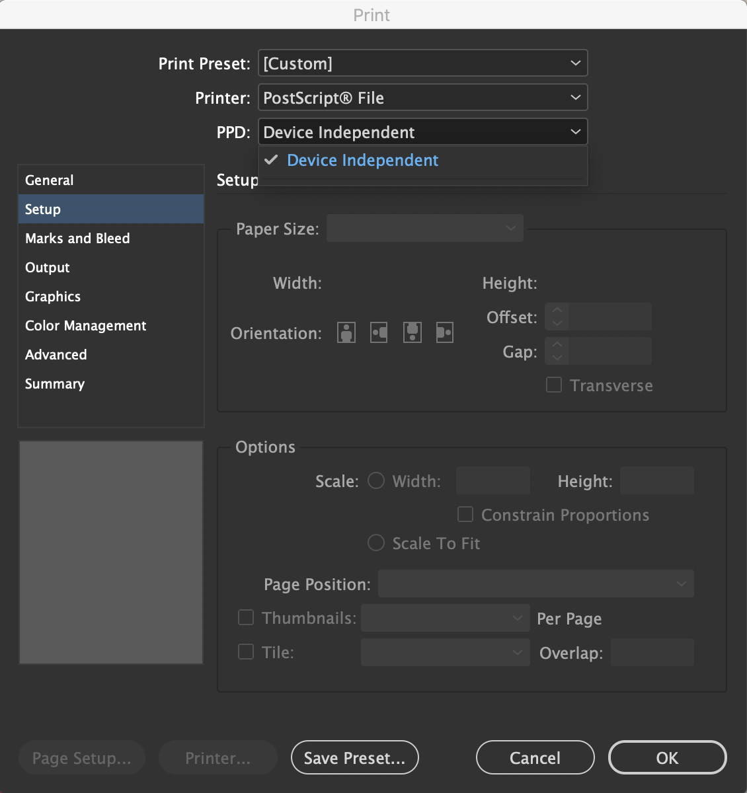
Task: Select the Scale To Fit radio button
Action: coord(375,543)
